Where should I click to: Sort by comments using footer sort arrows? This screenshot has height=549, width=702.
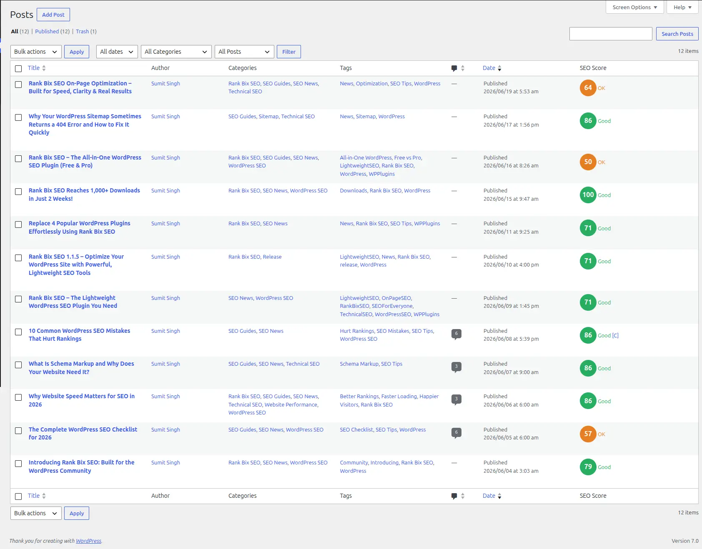coord(463,496)
